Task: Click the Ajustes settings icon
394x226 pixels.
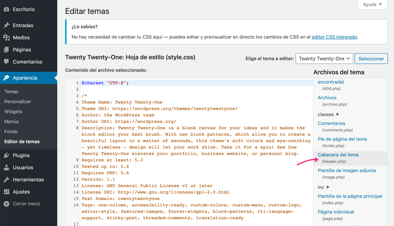Action: tap(6, 192)
